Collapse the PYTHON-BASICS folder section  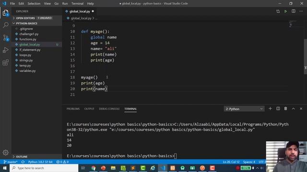pyautogui.click(x=37, y=23)
